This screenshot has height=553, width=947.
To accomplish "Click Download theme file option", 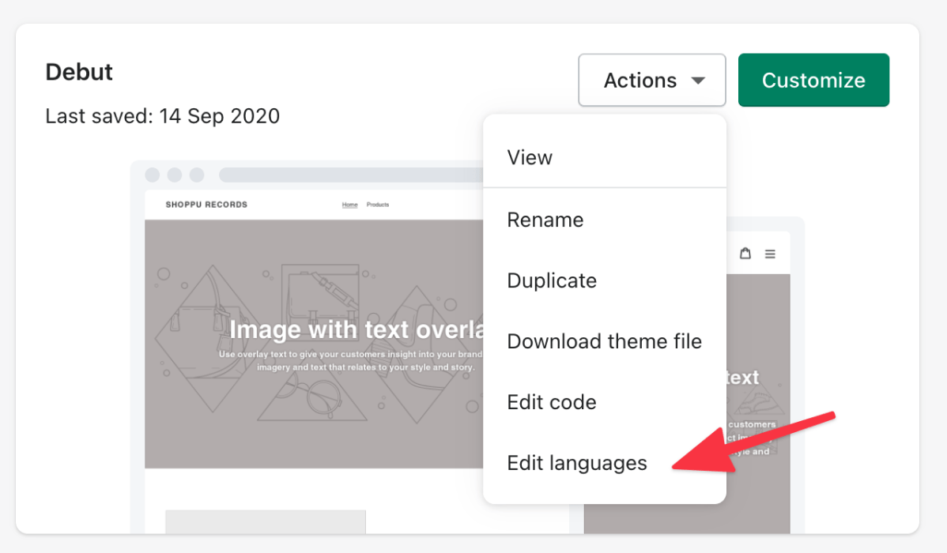I will click(604, 341).
